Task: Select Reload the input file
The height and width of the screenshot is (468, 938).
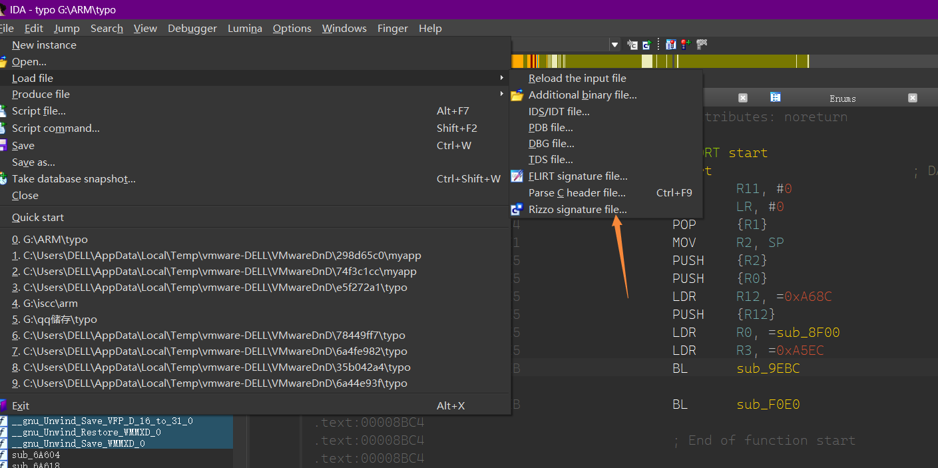Action: [577, 79]
